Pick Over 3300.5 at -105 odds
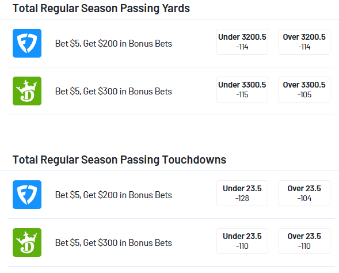 pos(304,89)
